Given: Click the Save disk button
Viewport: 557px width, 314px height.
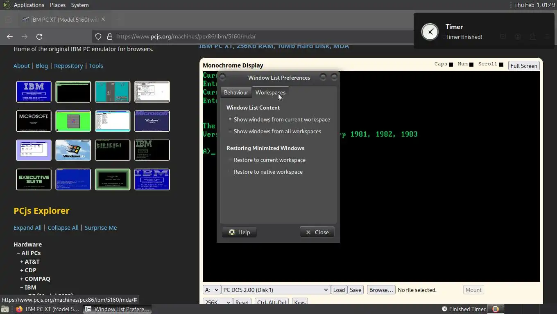Looking at the screenshot, I should click(x=355, y=290).
